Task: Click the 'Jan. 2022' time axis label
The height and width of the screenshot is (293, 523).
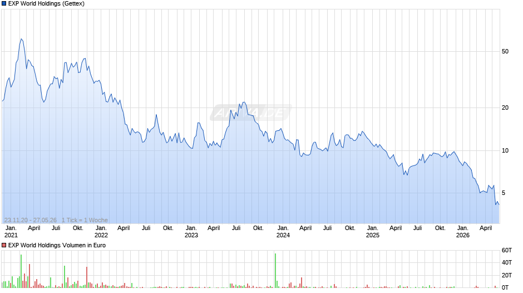Action: [101, 232]
